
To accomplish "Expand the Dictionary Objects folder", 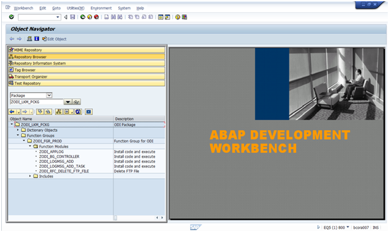I will tap(18, 130).
